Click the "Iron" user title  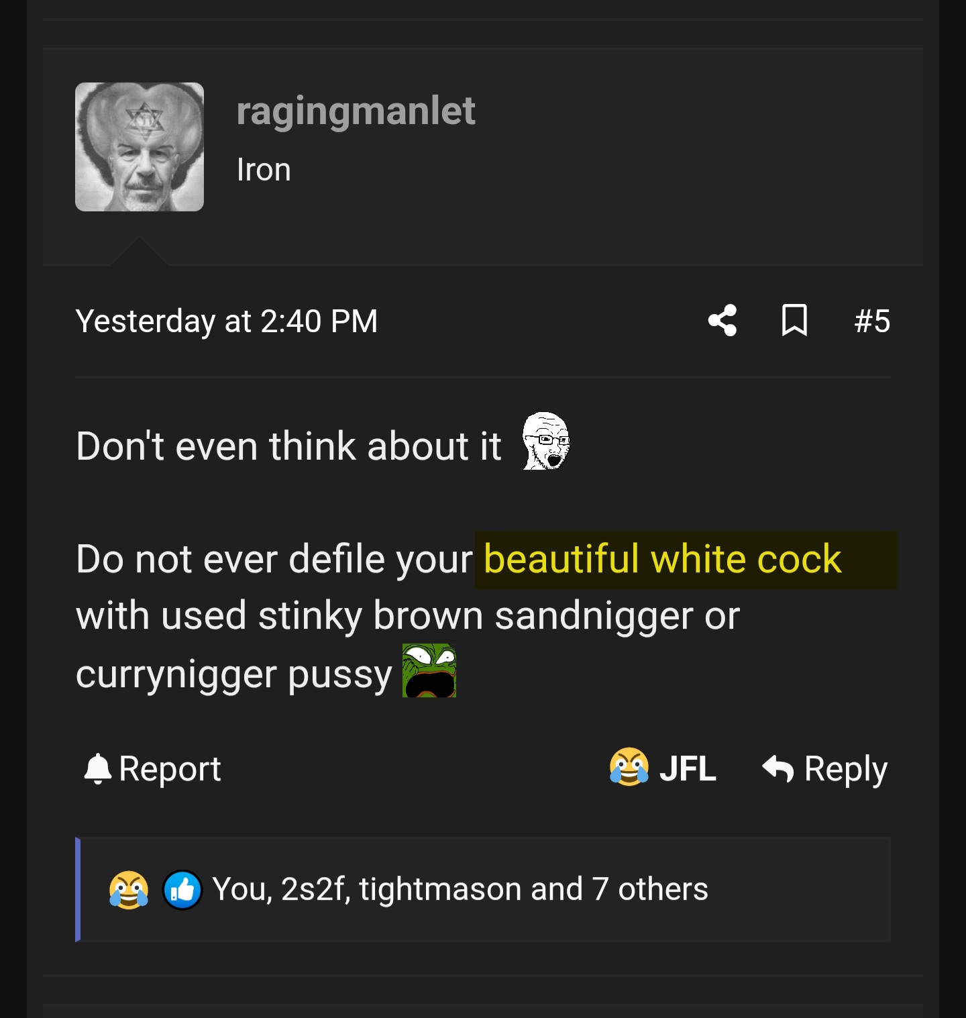[264, 170]
